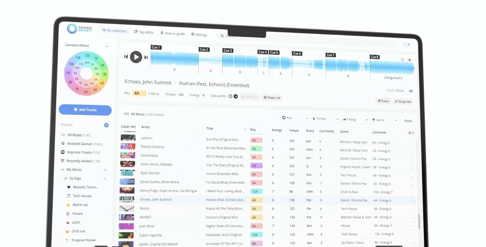This screenshot has width=486, height=247.
Task: Select the 12B segment on the Camelot Wheel
Action: (87, 55)
